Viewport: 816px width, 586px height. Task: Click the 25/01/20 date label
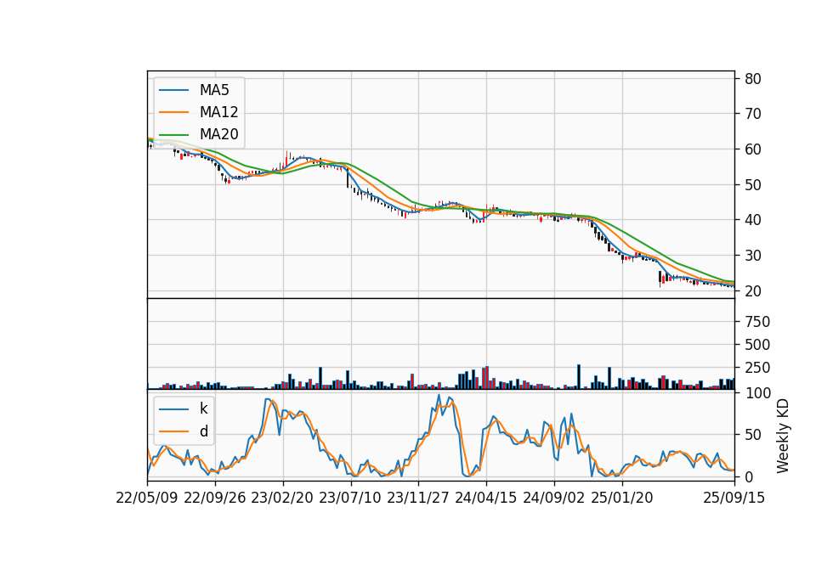point(622,498)
